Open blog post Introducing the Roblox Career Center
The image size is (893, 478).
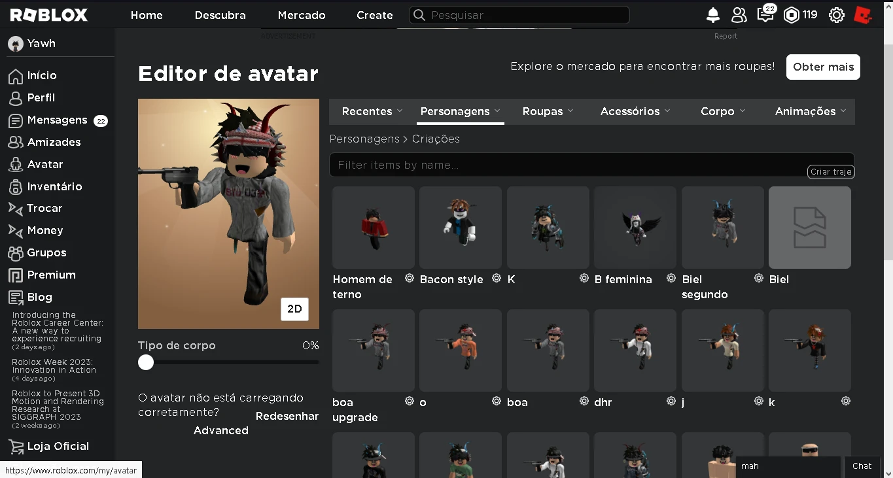[x=58, y=327]
